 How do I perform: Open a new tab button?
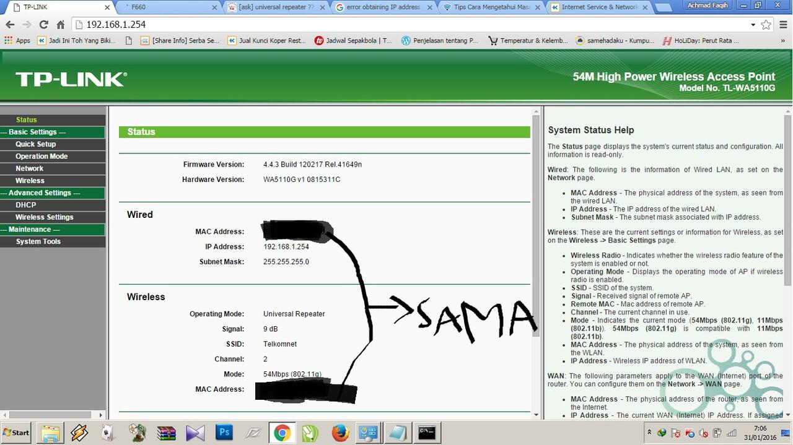pyautogui.click(x=664, y=7)
